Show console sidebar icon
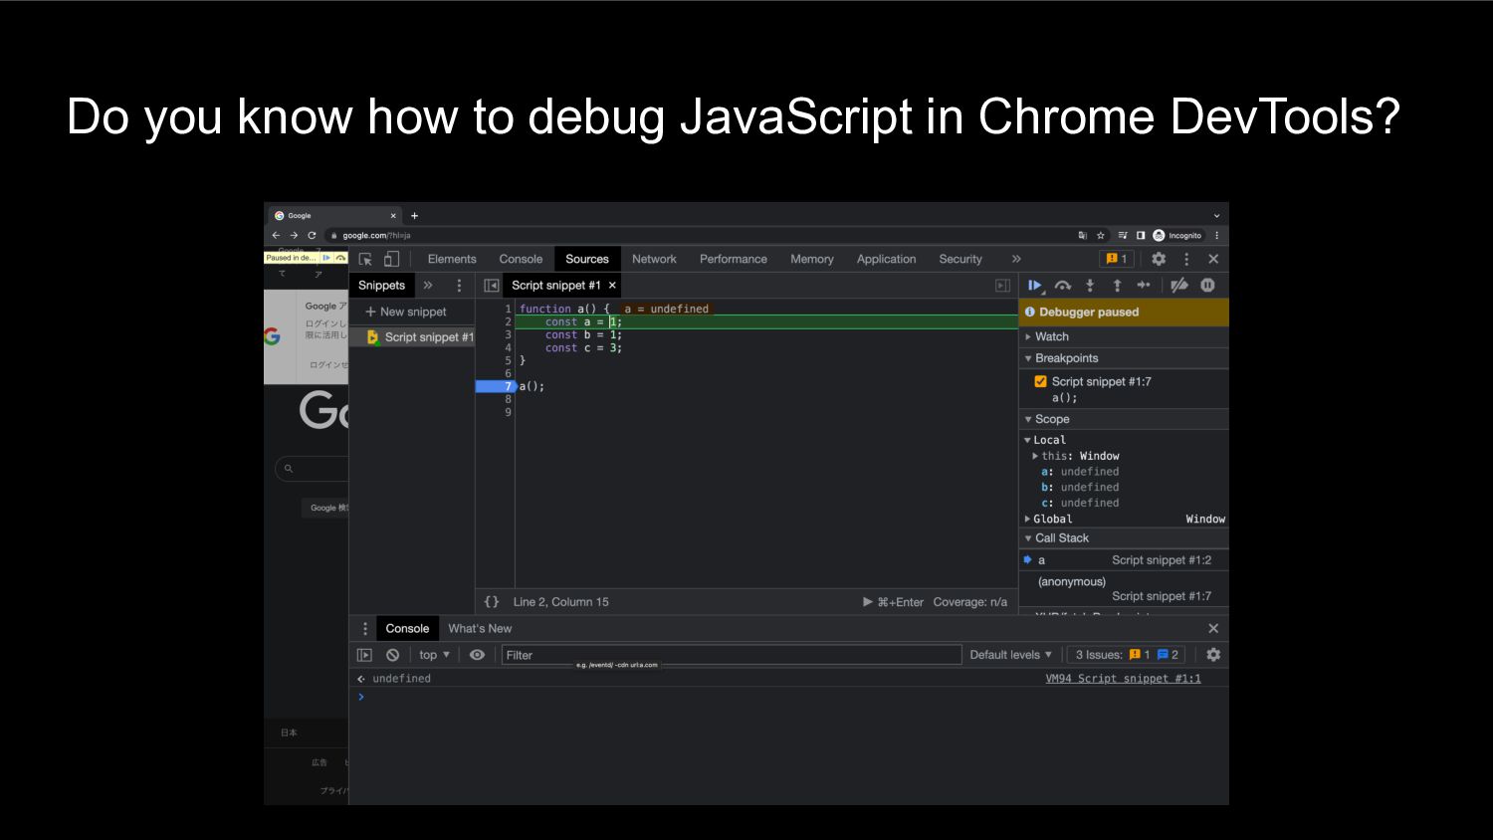Viewport: 1493px width, 840px height. click(364, 655)
